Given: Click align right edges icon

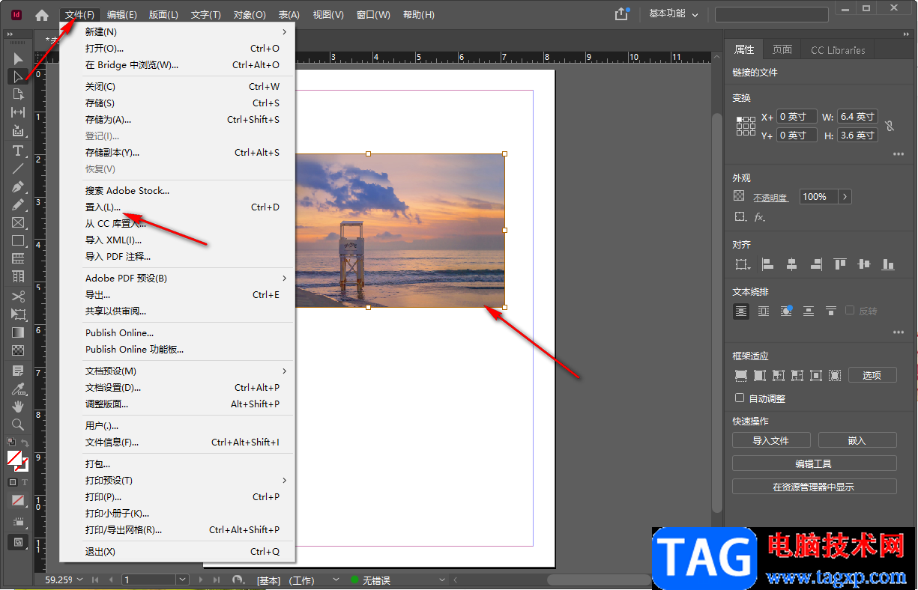Looking at the screenshot, I should click(x=816, y=264).
